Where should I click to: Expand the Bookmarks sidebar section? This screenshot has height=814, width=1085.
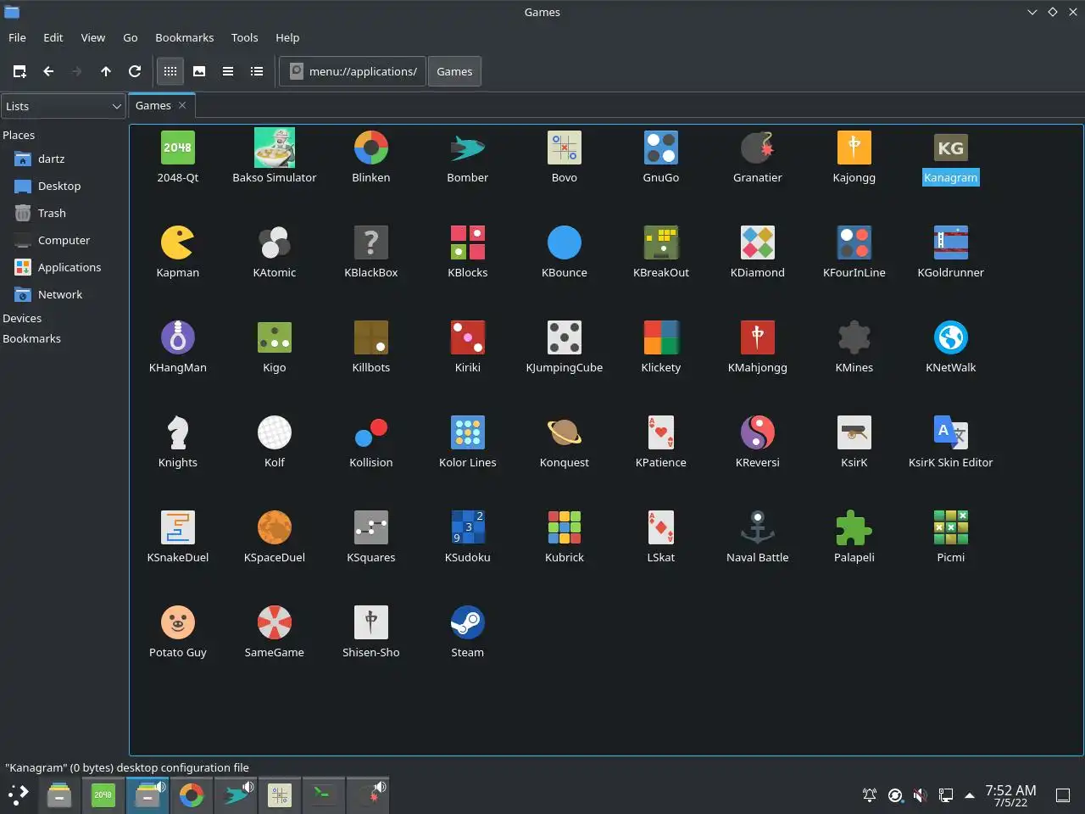[31, 338]
